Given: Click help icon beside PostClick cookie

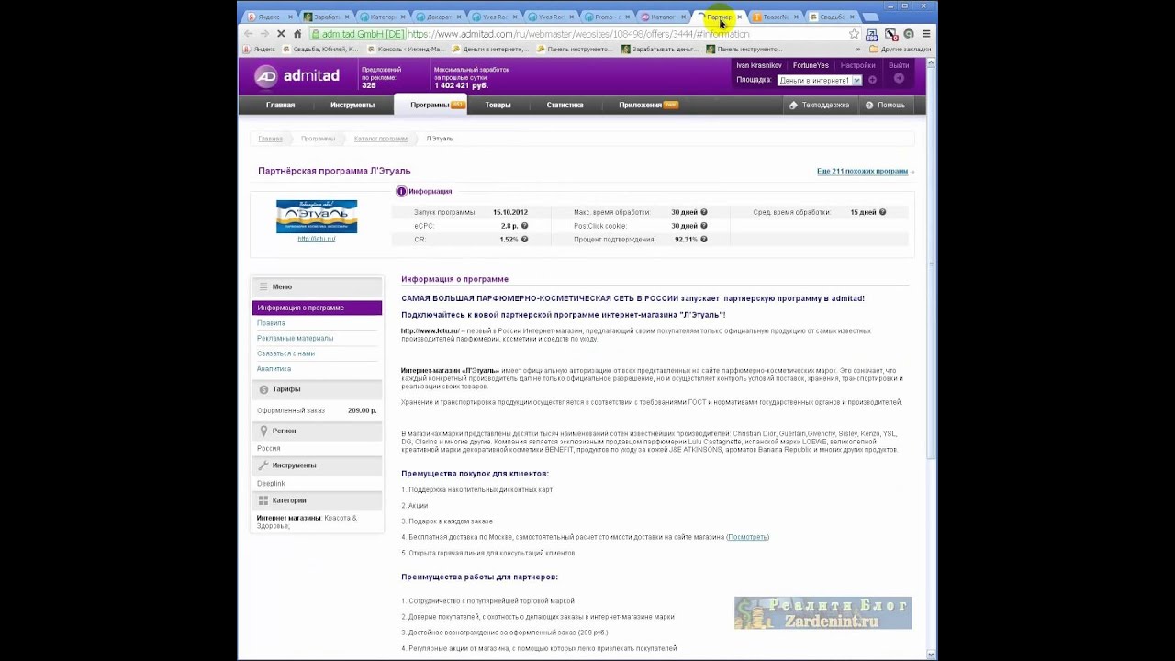Looking at the screenshot, I should pos(704,226).
